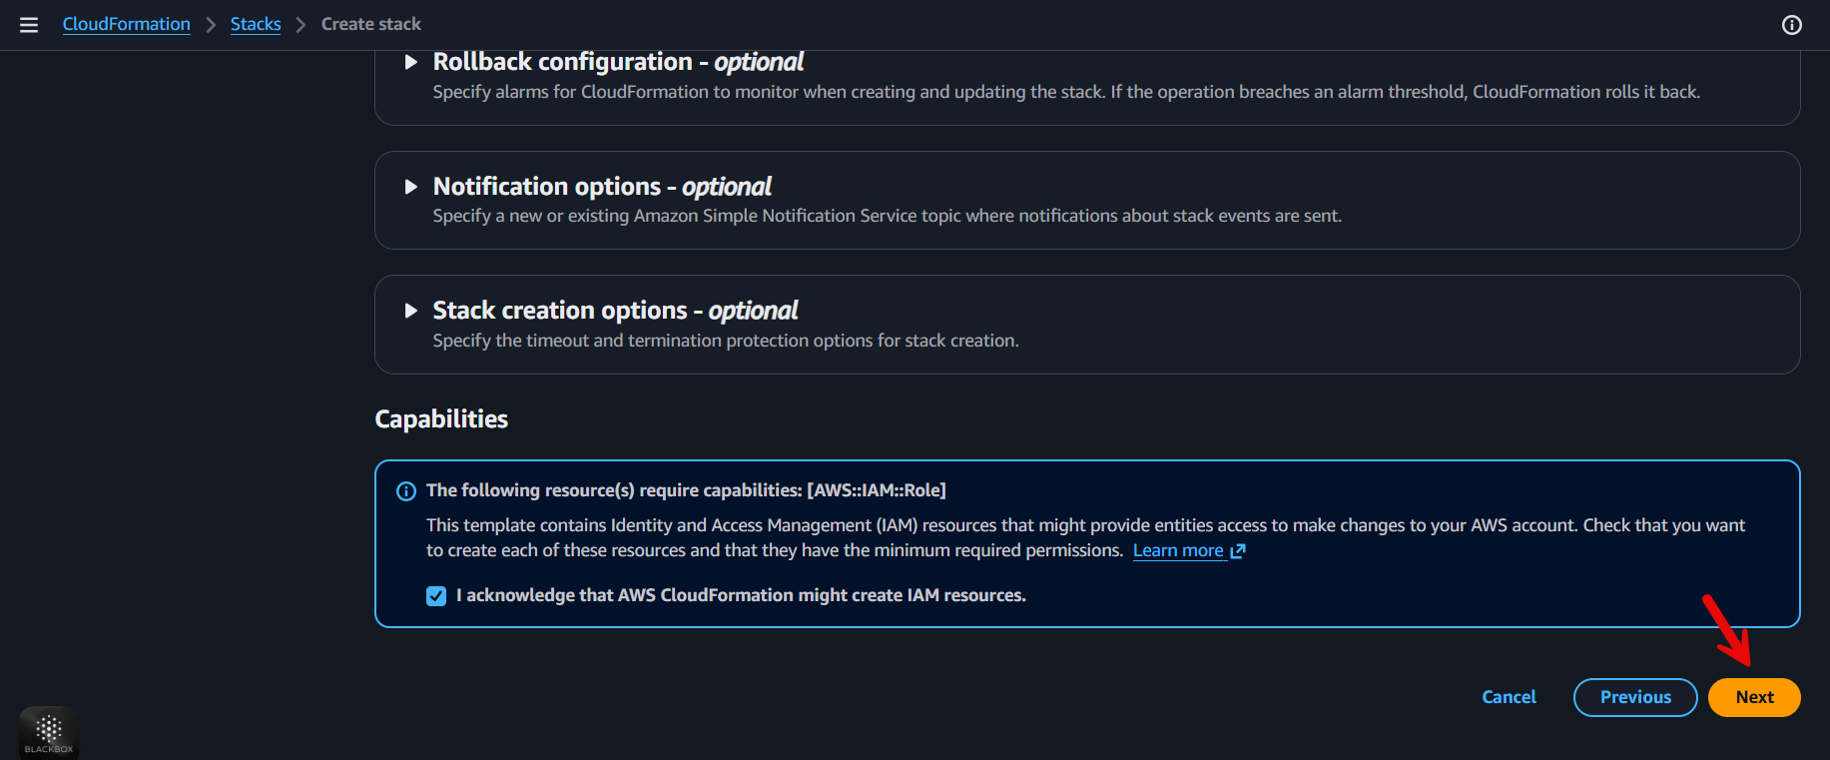Click the info icon in Capabilities alert
This screenshot has height=760, width=1830.
406,491
